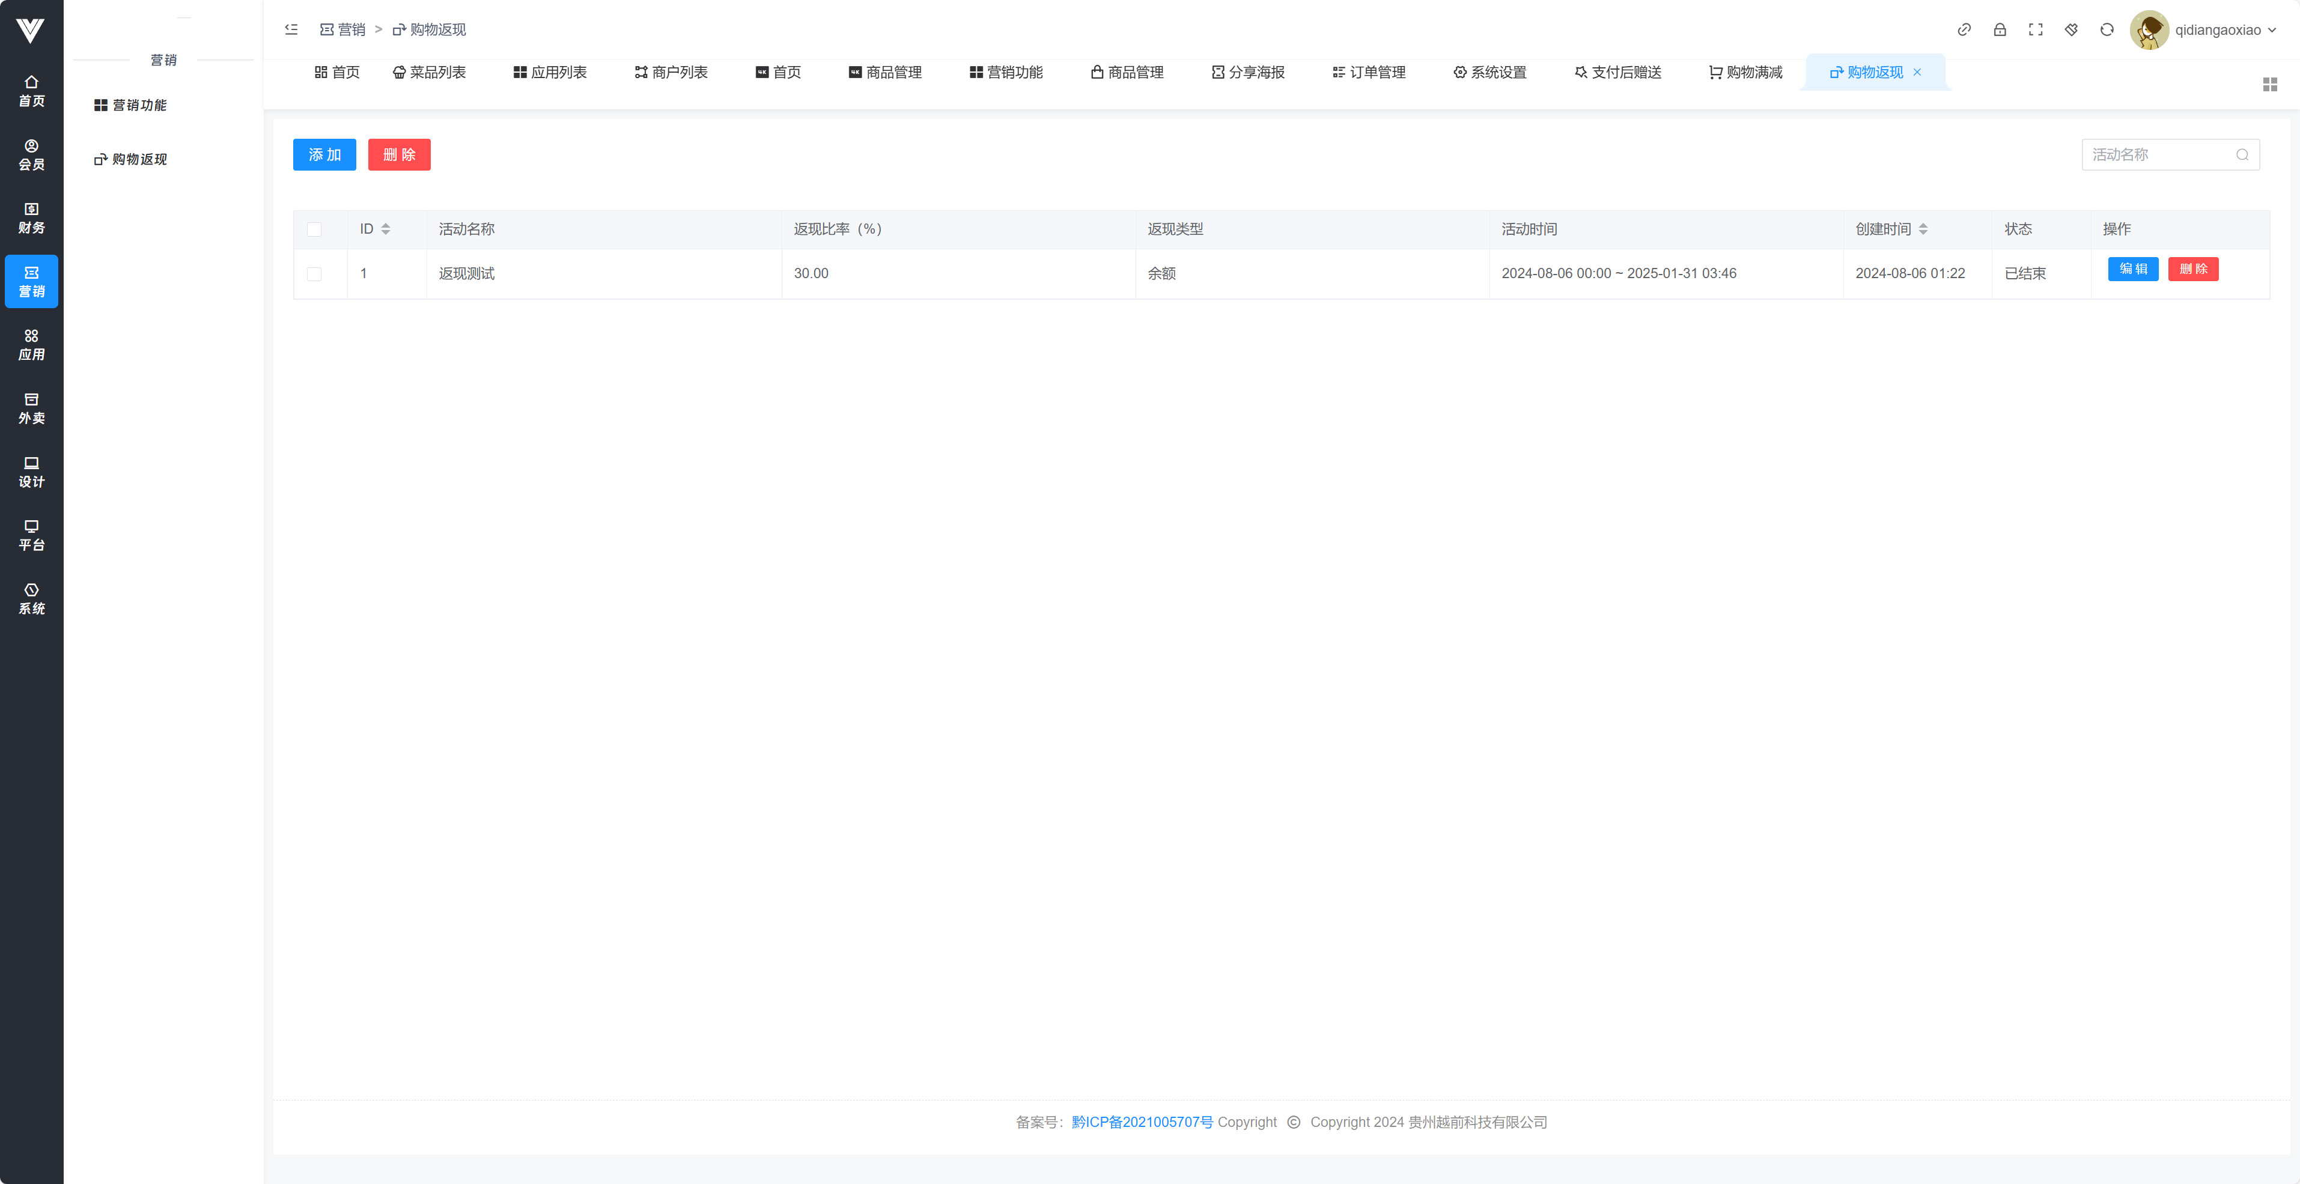Open the 外卖 section in sidebar
Screen dimensions: 2300x1184
click(31, 408)
